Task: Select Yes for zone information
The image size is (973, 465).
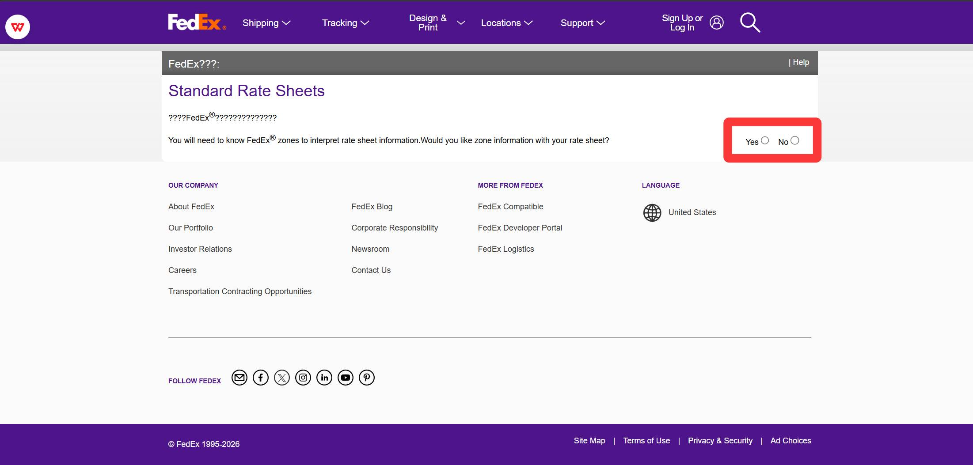Action: point(765,140)
